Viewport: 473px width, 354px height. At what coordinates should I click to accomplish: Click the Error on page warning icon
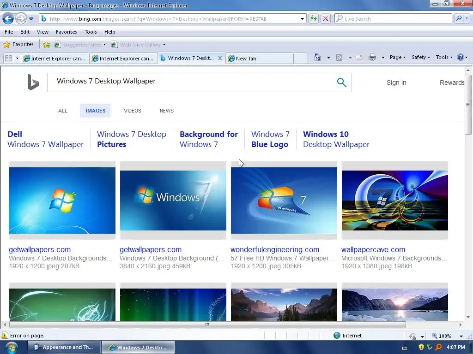click(5, 336)
